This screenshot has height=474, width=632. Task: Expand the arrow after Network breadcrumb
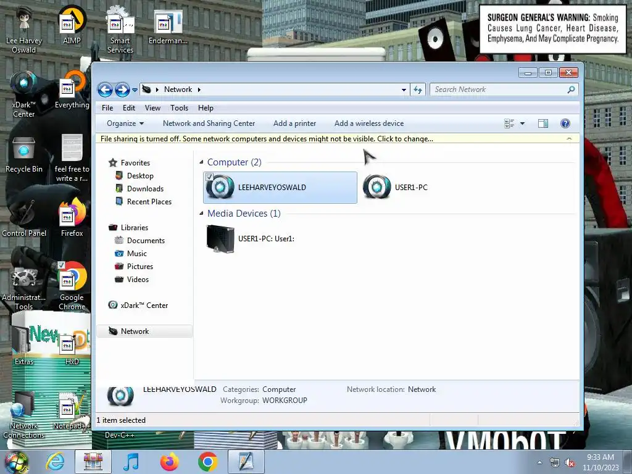tap(199, 89)
